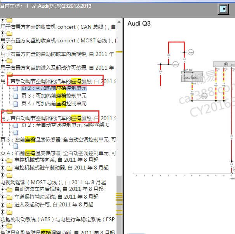Expand 电控机械式驻车制动器 folder

click(2, 168)
